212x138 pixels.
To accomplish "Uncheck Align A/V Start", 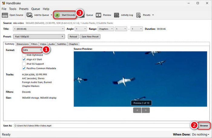I will tap(24, 59).
